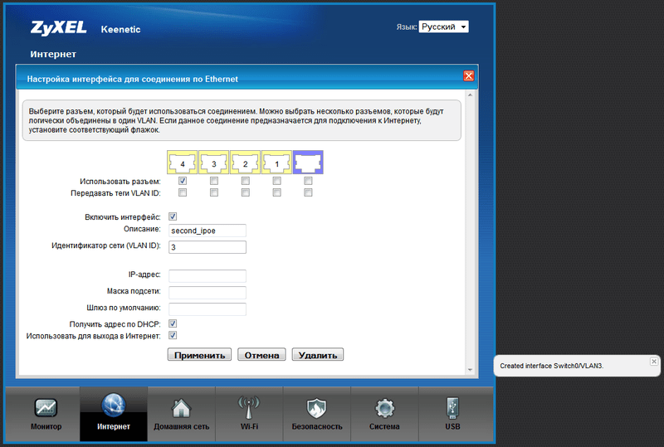Click the dialog scrollbar down arrow
Screen dimensions: 664x447
470,370
